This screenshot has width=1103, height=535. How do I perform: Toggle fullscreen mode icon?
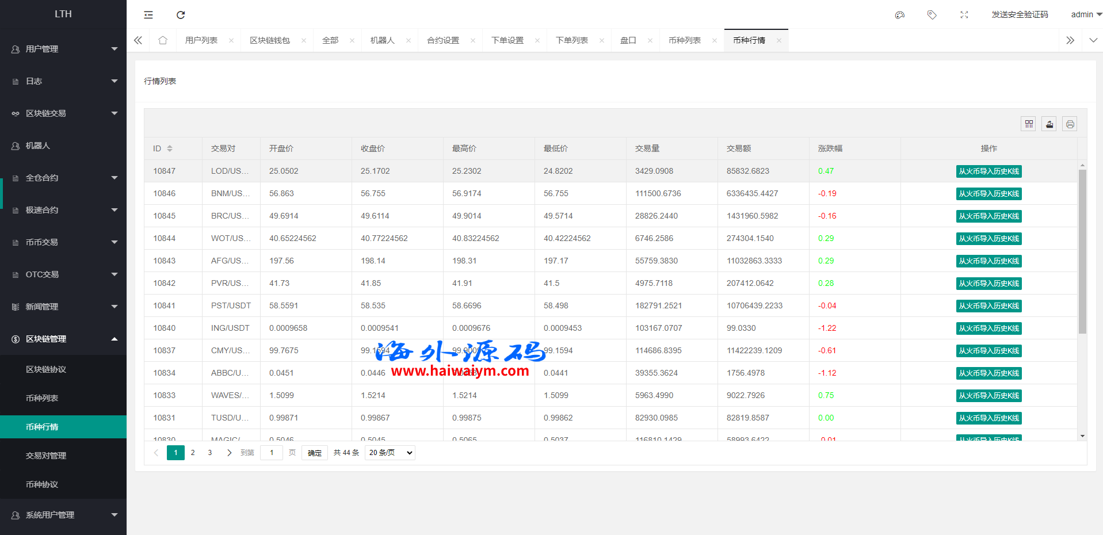click(964, 15)
